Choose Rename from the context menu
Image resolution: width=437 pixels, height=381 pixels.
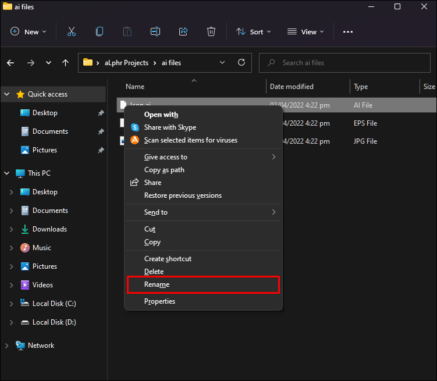point(157,284)
